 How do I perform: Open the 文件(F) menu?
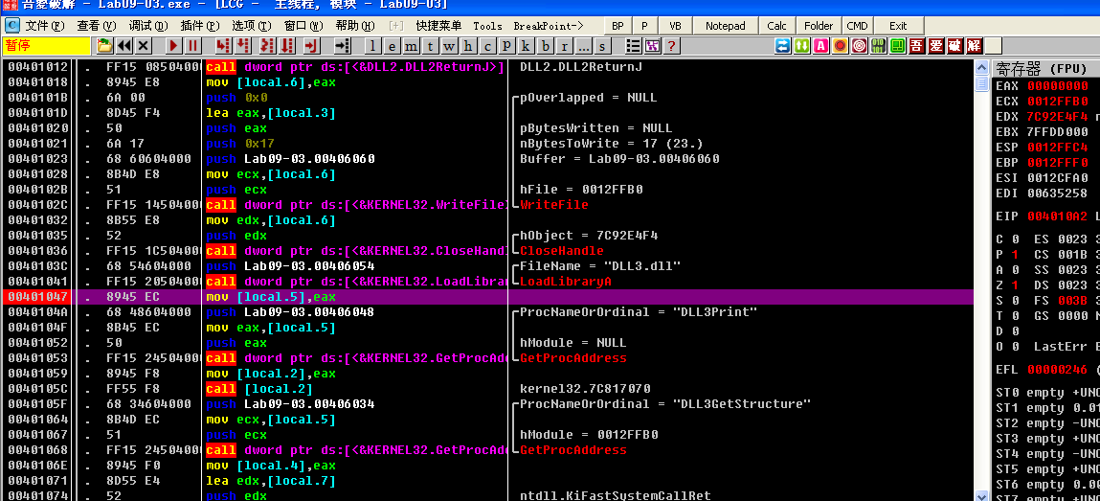45,26
